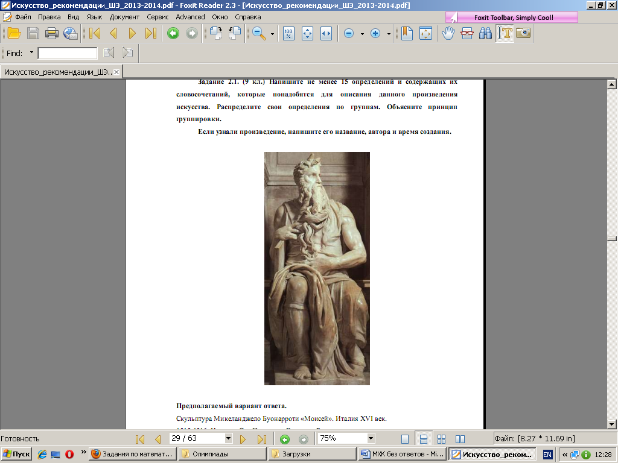Open a file with the folder icon

(14, 34)
